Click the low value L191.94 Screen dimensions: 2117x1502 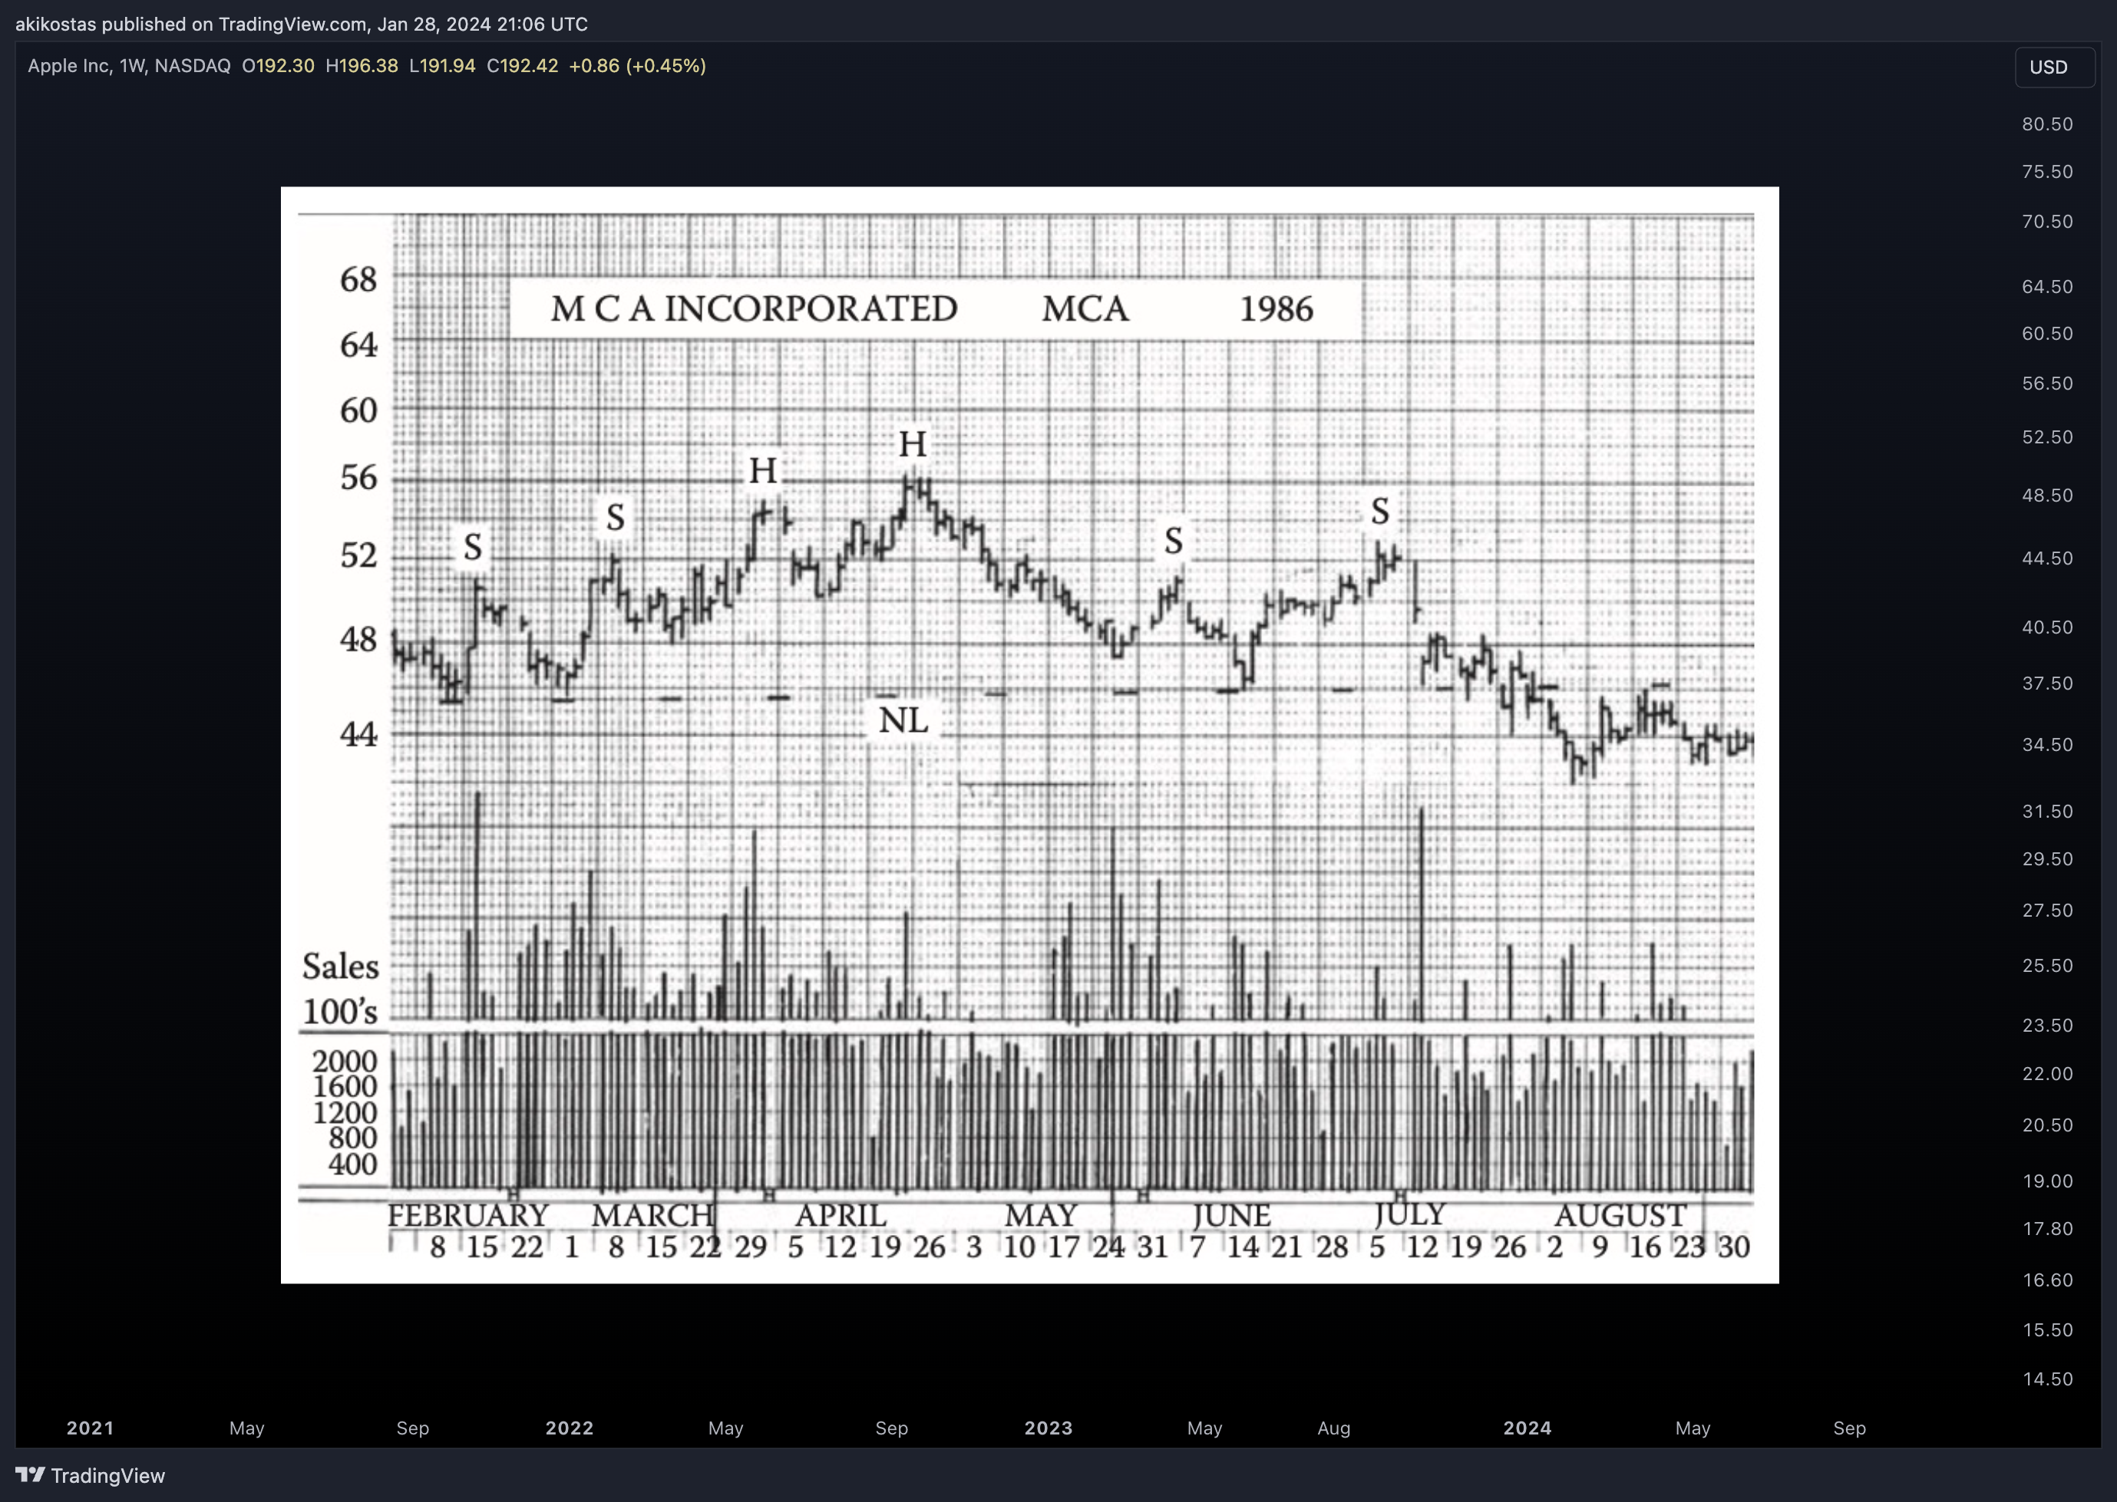(442, 66)
